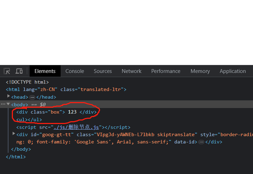This screenshot has width=253, height=174.
Task: Select the empty ul element row
Action: click(29, 119)
